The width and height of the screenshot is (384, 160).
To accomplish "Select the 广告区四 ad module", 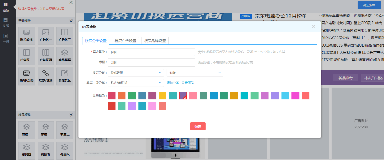I will coord(46,56).
